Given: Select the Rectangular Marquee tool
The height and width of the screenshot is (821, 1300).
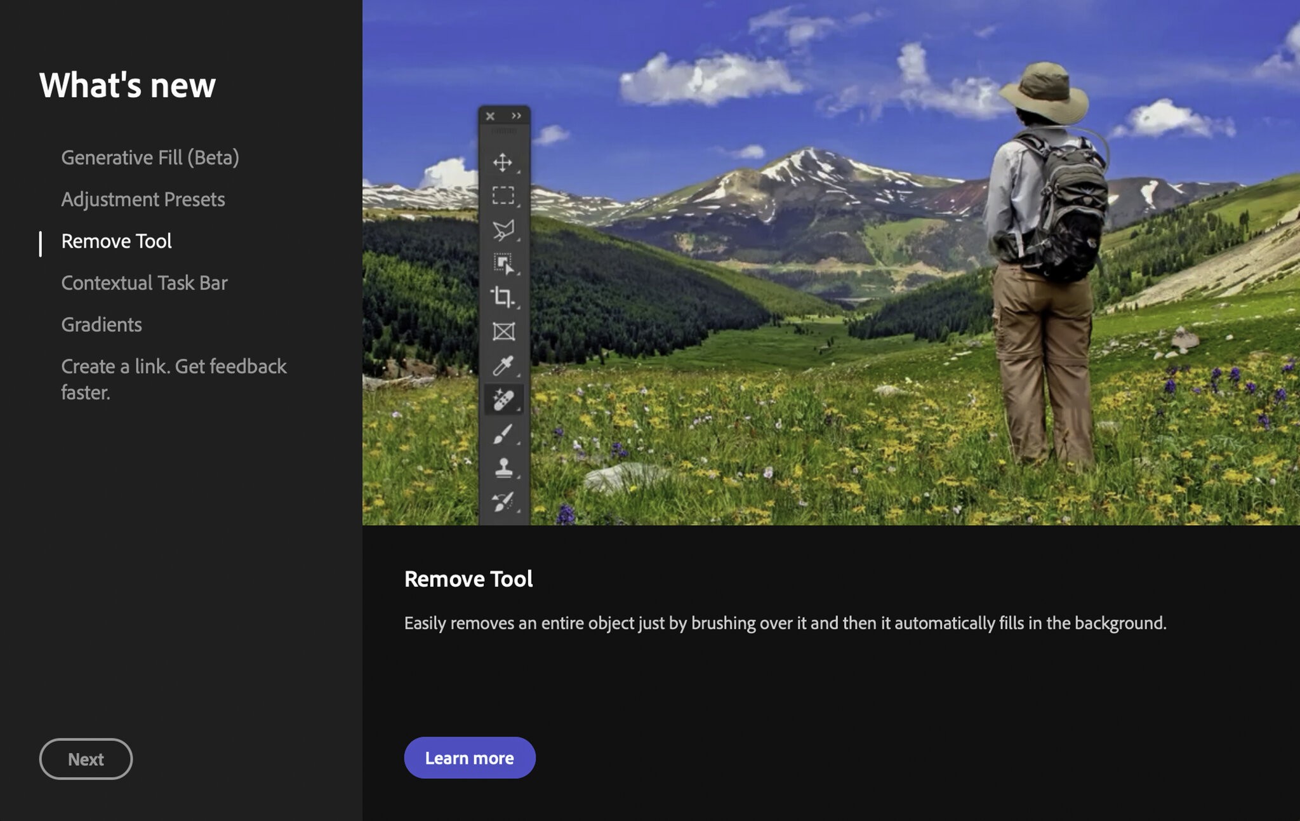Looking at the screenshot, I should [503, 195].
